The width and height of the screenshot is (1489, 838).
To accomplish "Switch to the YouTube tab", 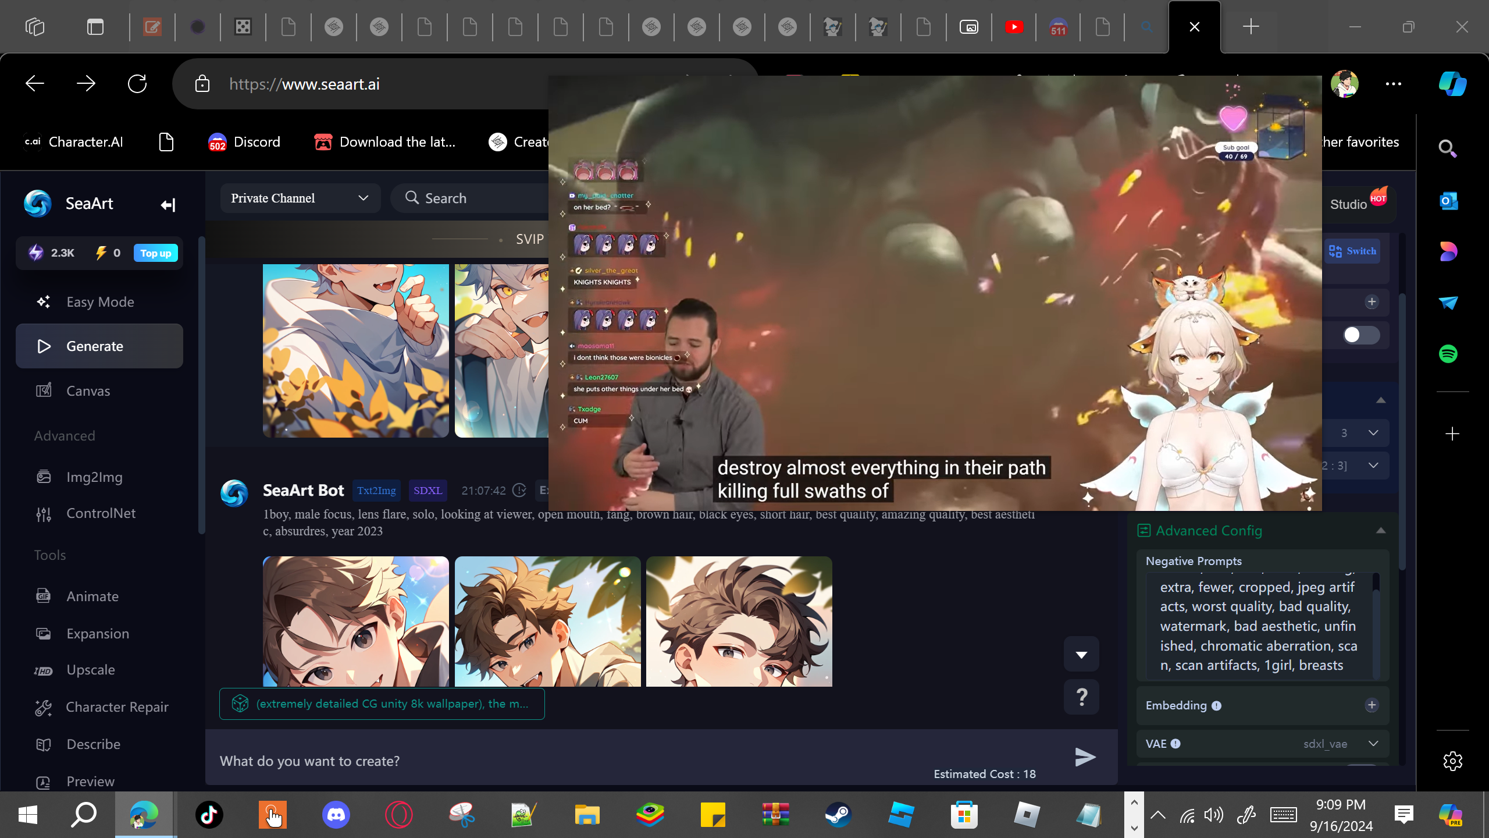I will point(1014,27).
